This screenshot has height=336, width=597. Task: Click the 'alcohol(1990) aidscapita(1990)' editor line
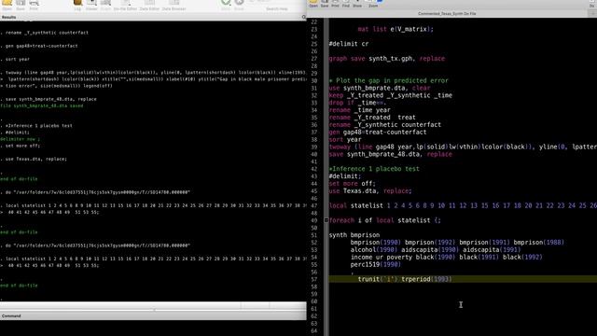(x=436, y=250)
